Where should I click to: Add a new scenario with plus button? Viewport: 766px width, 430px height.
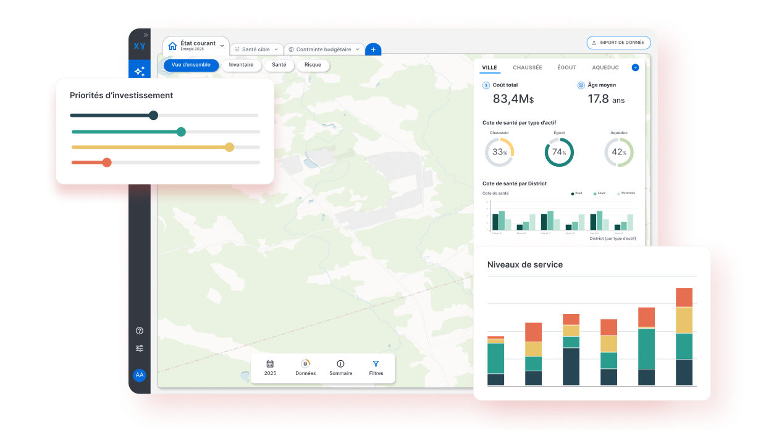[x=373, y=49]
